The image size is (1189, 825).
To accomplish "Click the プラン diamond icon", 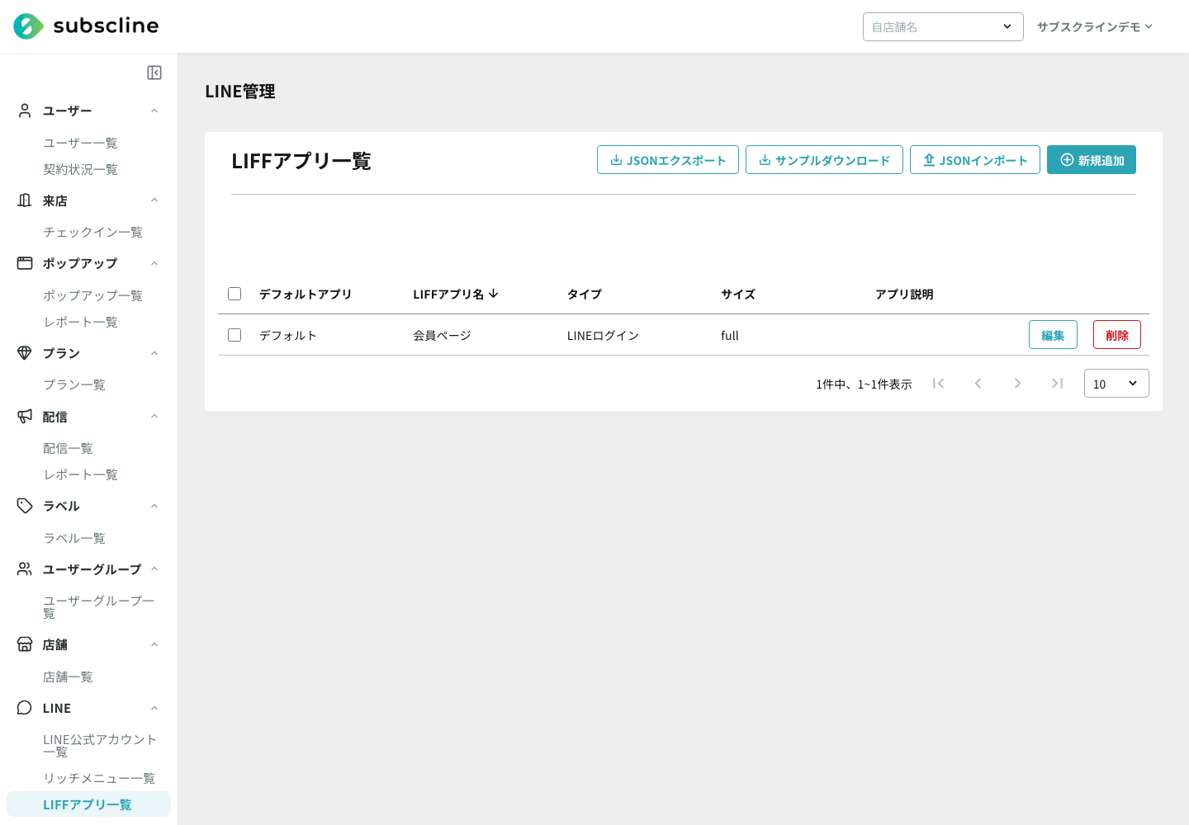I will pos(25,353).
